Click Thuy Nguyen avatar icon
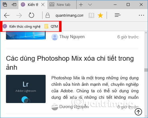 55,37
